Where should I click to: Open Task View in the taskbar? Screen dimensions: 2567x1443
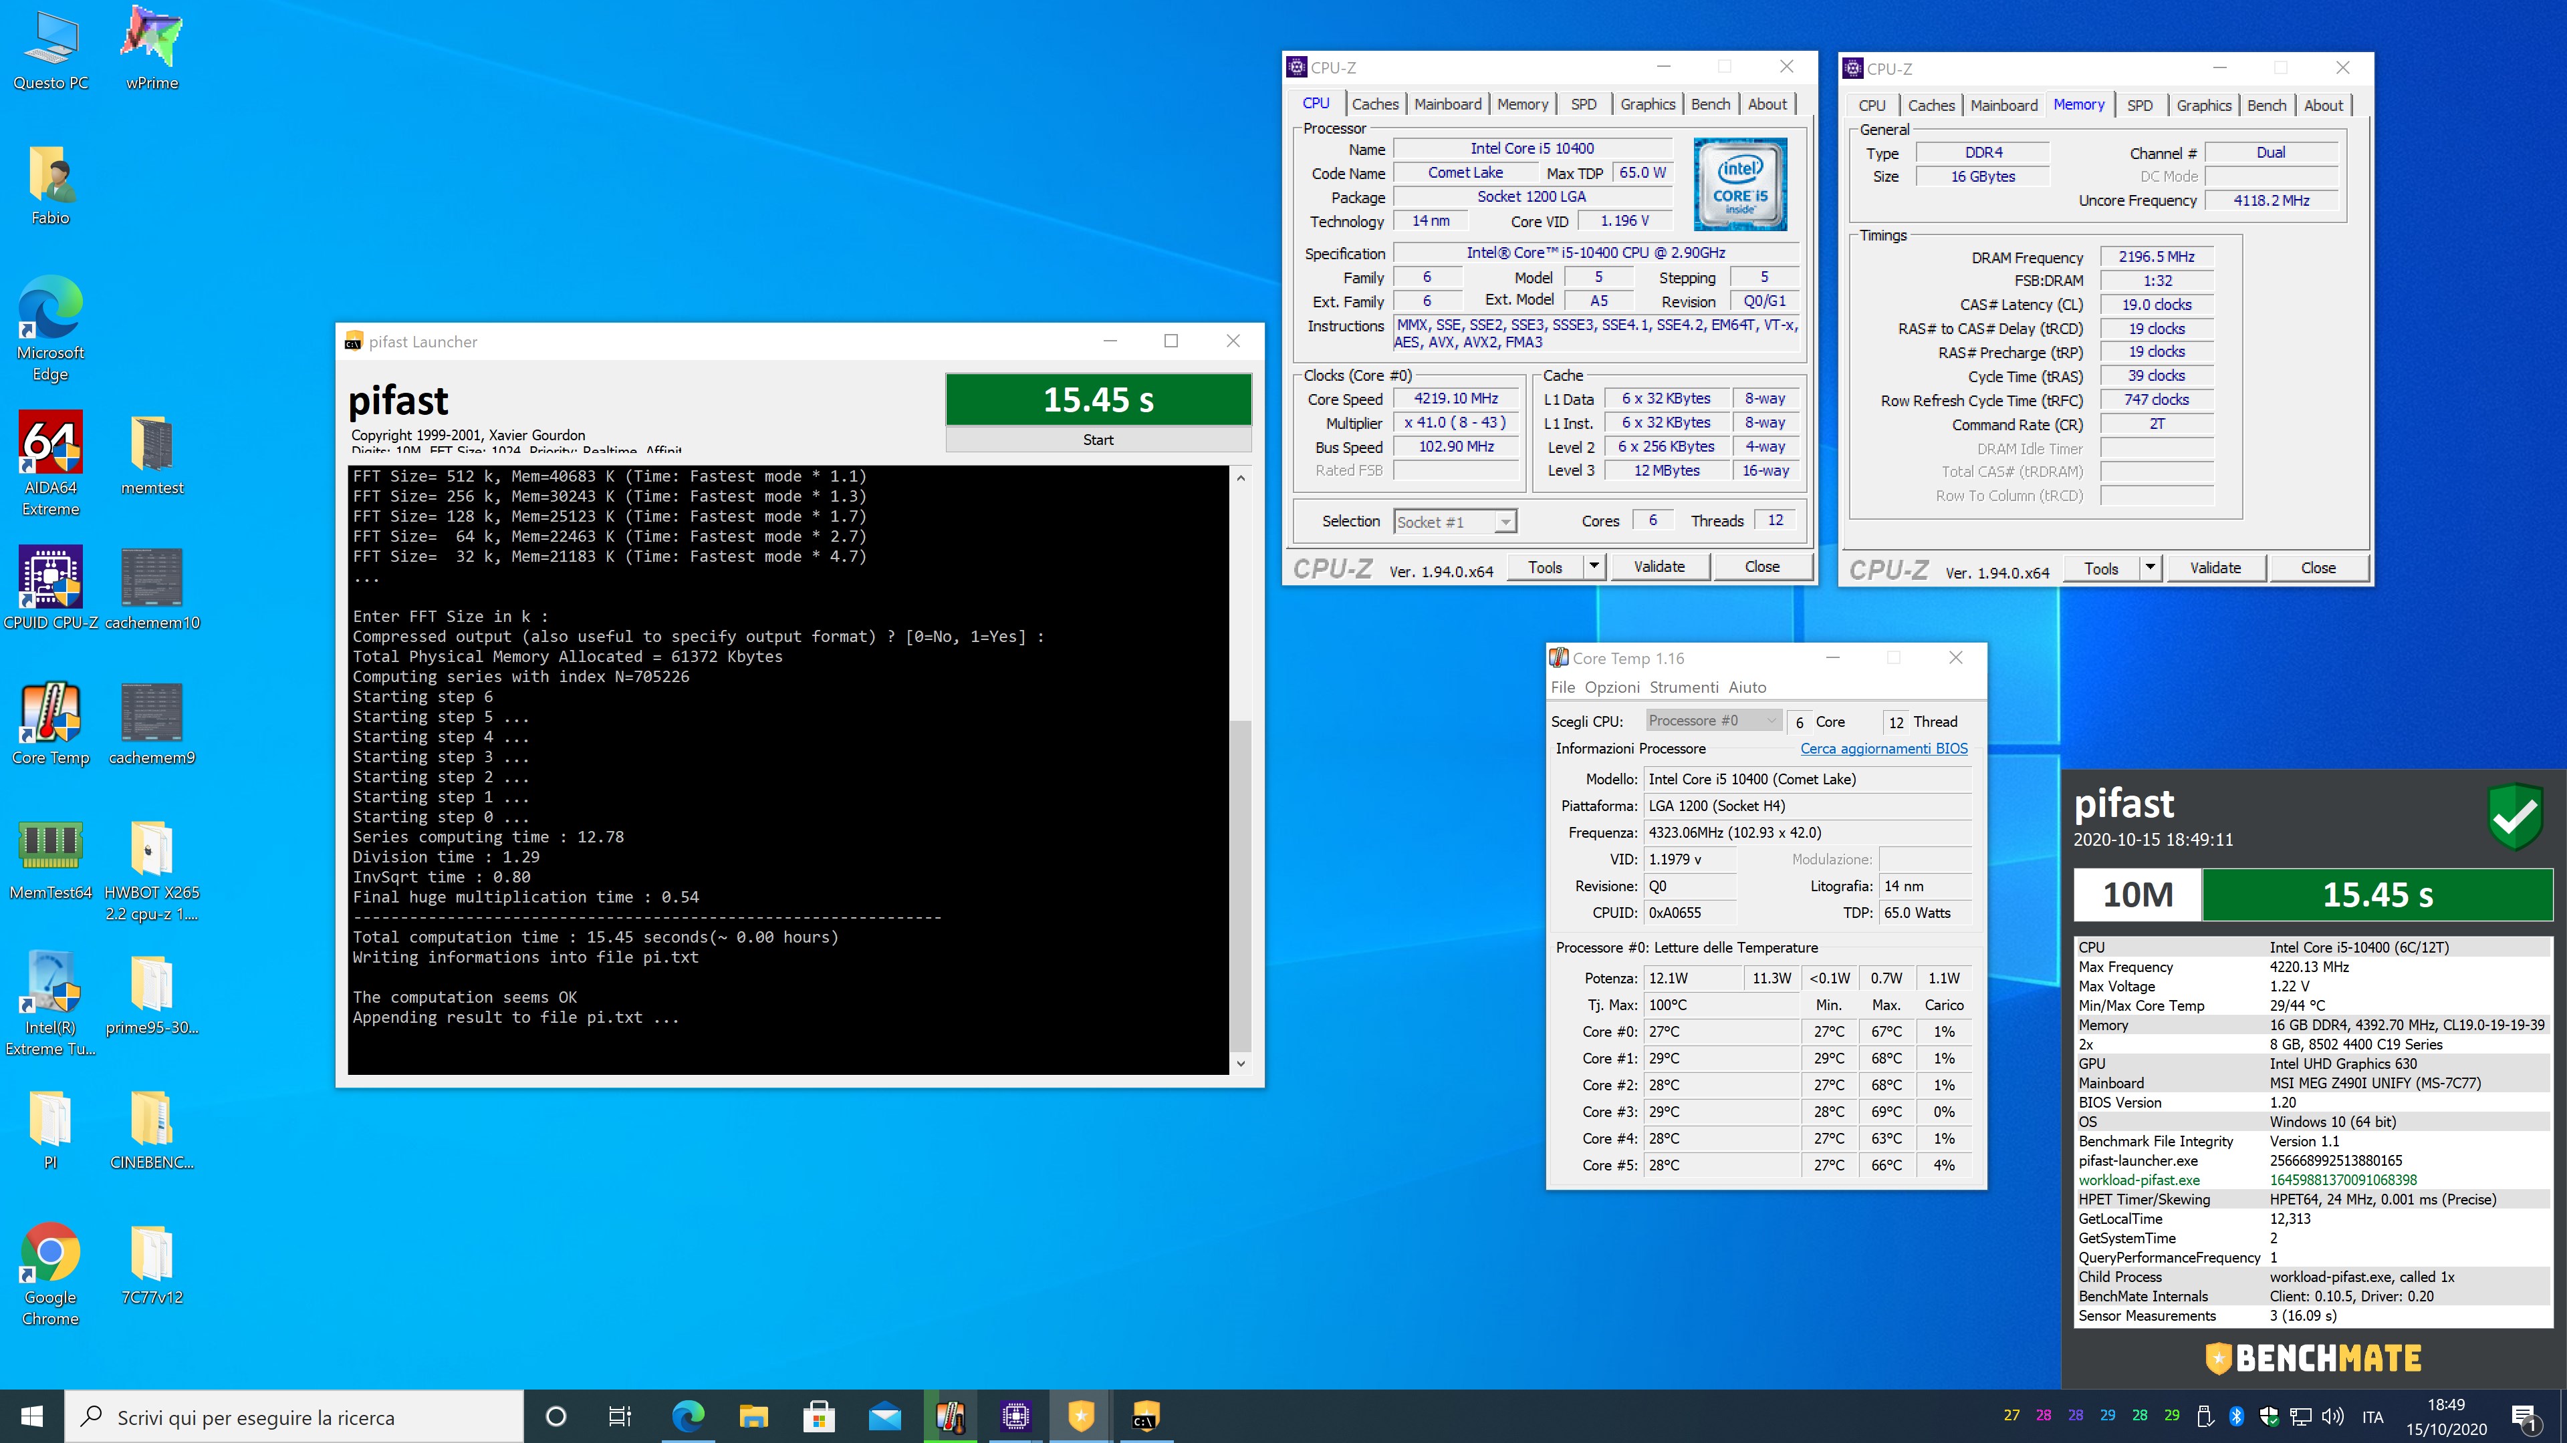620,1416
